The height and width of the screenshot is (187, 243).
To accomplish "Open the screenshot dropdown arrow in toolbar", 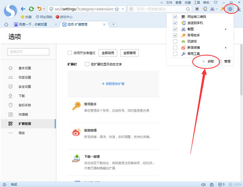I will coord(216,9).
